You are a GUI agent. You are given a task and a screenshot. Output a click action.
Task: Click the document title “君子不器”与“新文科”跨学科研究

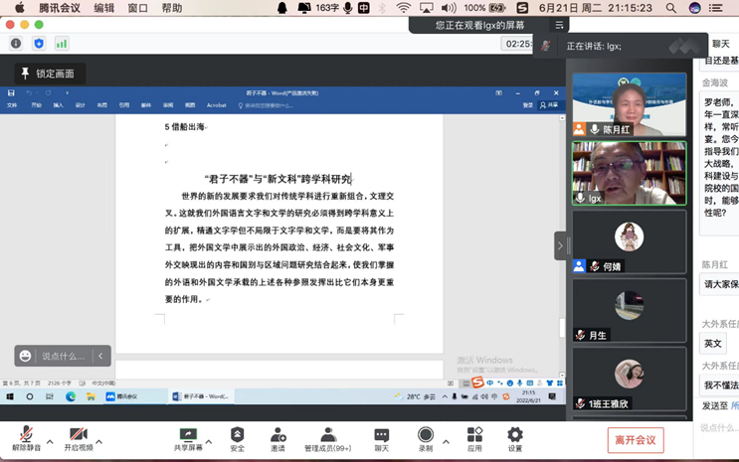pyautogui.click(x=278, y=179)
